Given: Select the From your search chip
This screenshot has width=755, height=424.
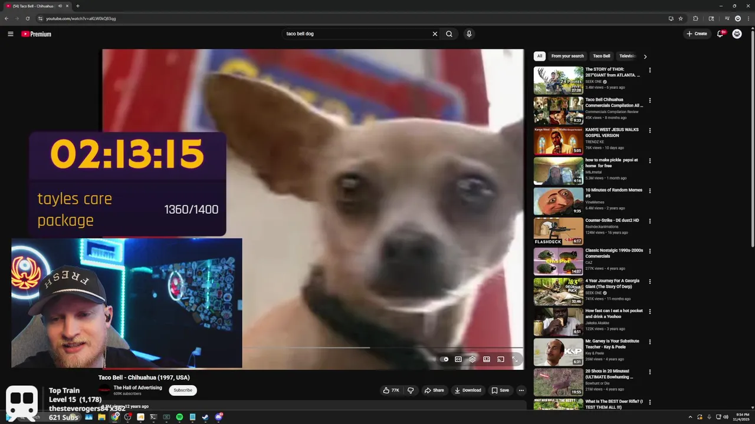Looking at the screenshot, I should pyautogui.click(x=567, y=57).
